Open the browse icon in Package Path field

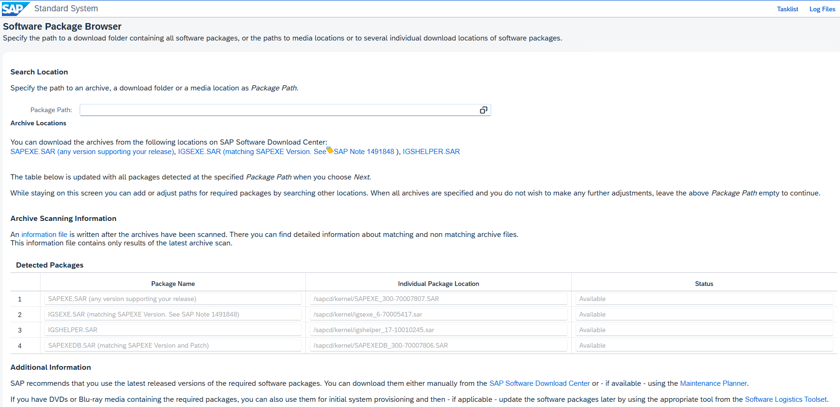(483, 110)
